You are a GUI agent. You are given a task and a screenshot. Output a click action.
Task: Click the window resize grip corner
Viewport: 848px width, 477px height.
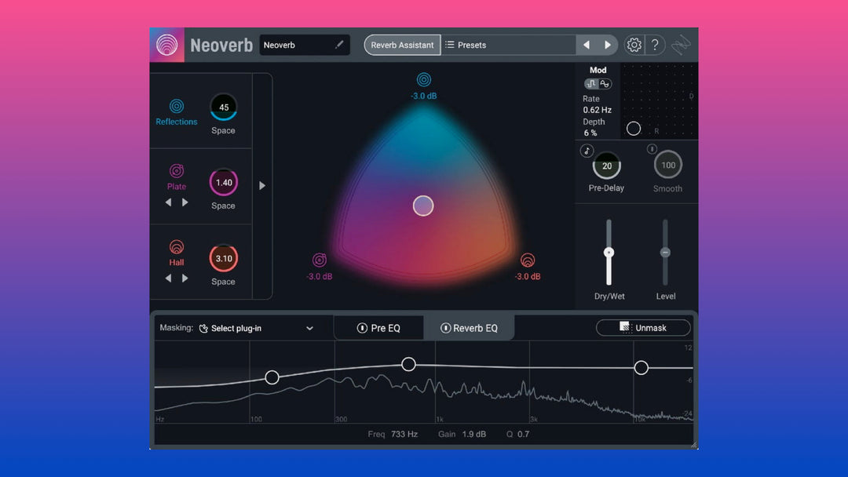click(x=694, y=445)
